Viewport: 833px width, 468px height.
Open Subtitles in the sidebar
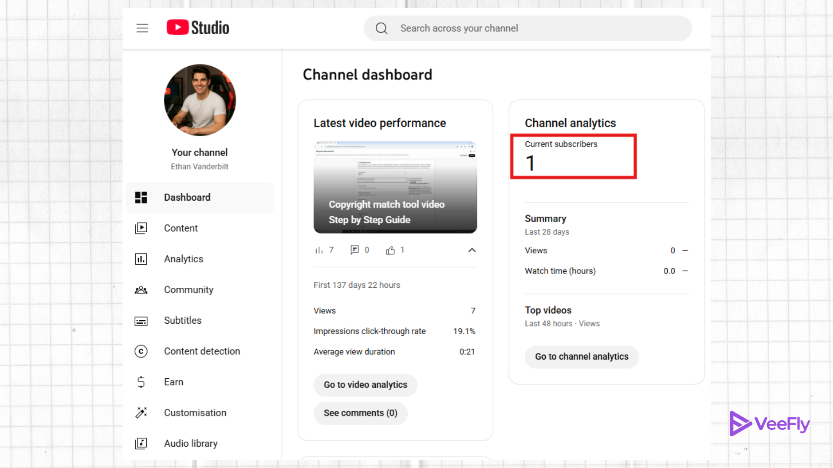coord(183,321)
